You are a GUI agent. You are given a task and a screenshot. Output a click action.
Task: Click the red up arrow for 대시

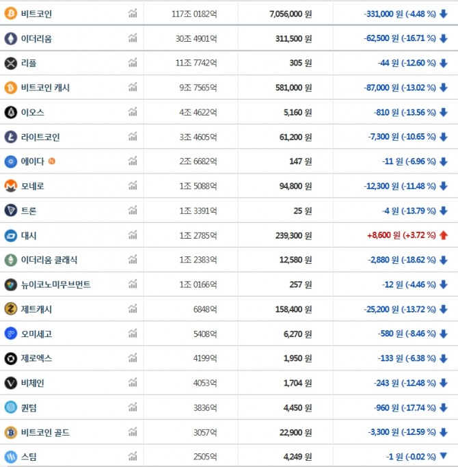coord(444,235)
